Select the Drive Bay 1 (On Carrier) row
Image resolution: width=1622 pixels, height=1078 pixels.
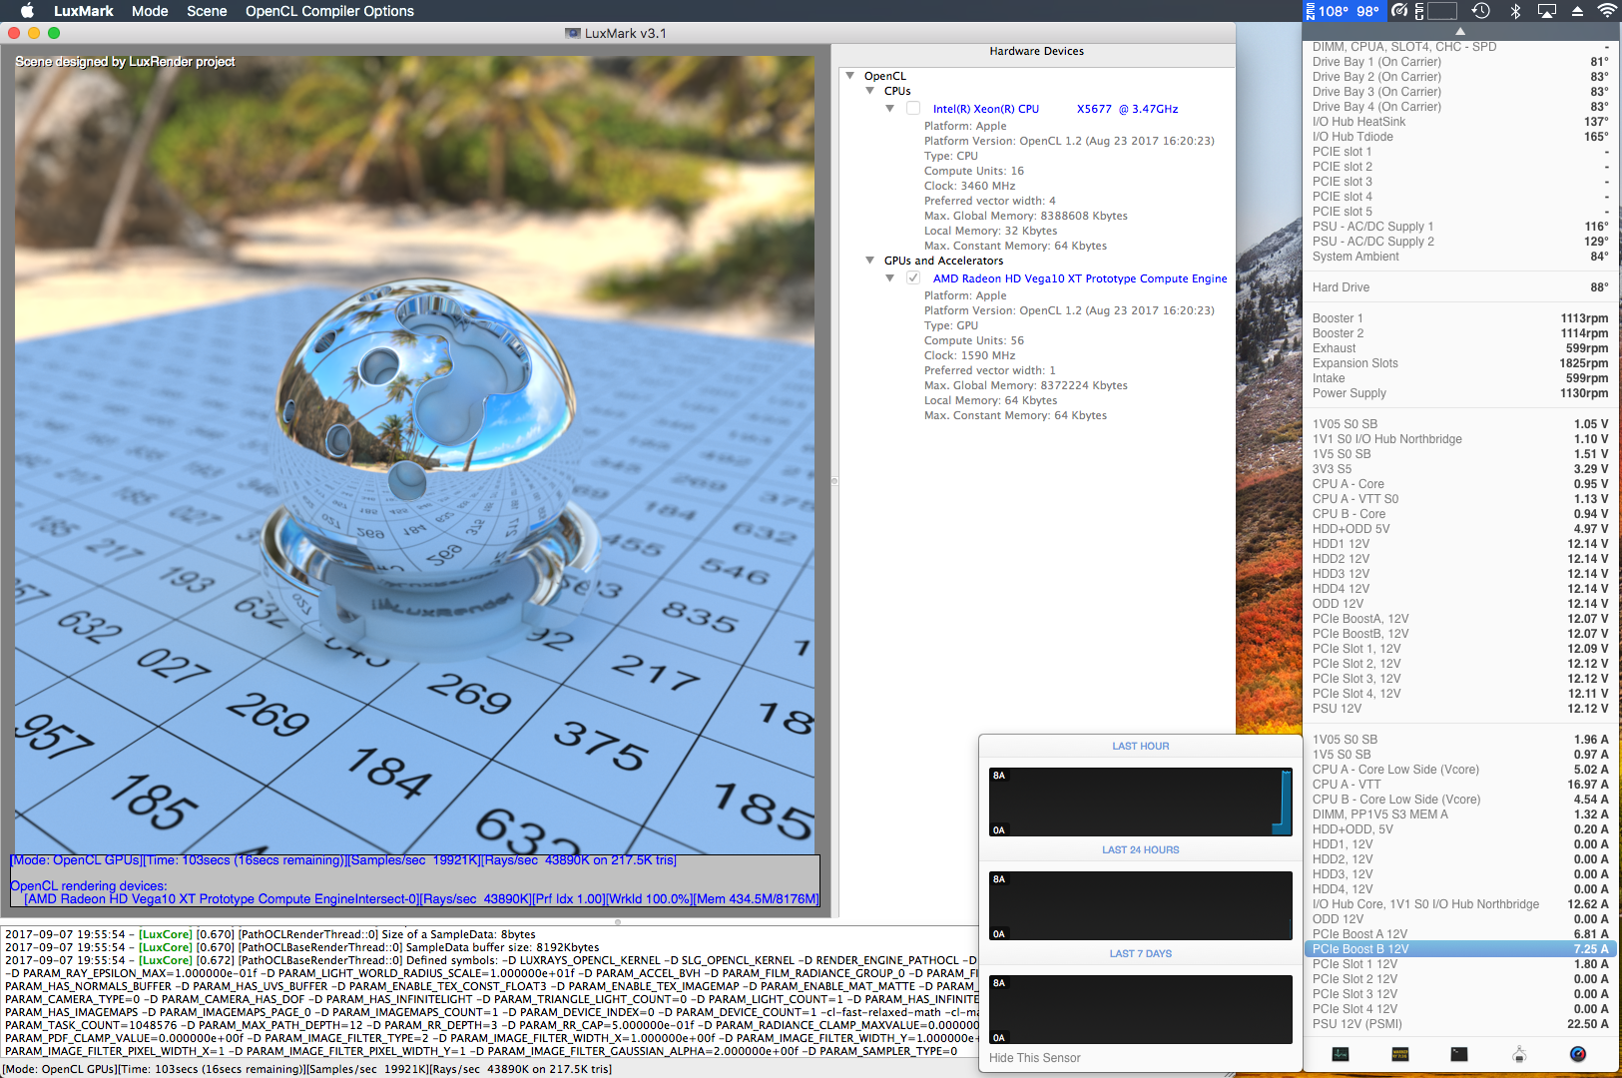tap(1460, 62)
